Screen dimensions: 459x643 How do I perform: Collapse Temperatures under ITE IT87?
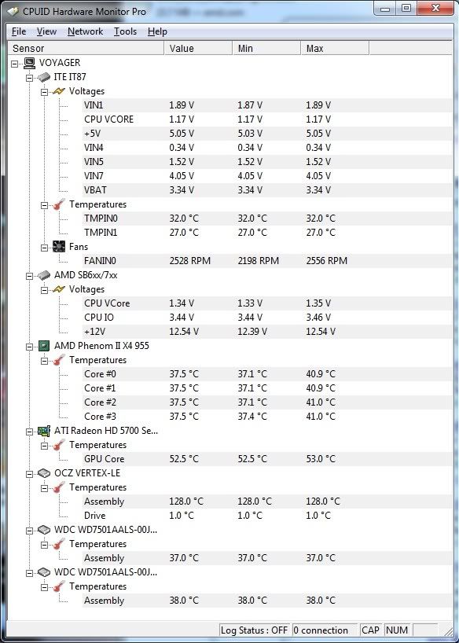click(44, 205)
